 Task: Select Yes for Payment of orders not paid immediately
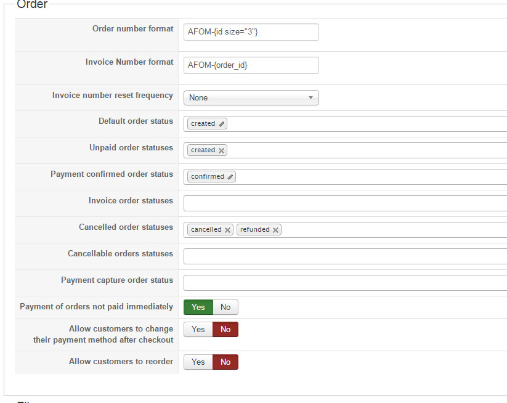198,307
